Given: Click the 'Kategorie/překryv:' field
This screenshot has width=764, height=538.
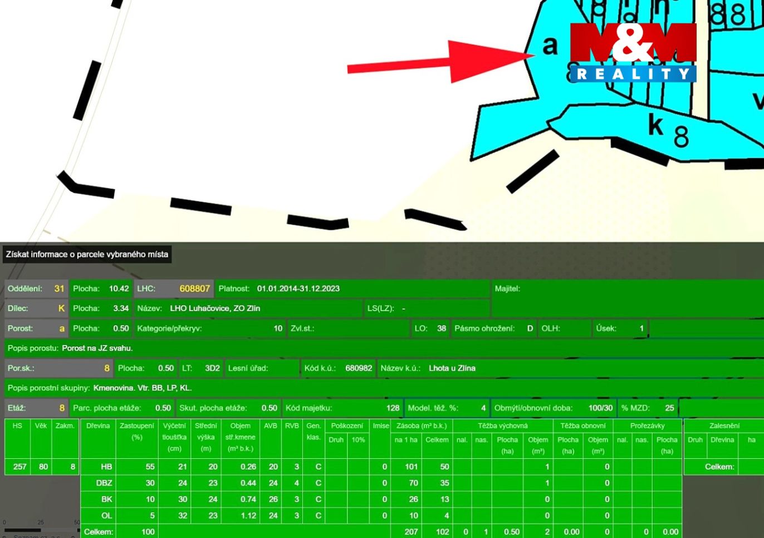Looking at the screenshot, I should coord(210,328).
